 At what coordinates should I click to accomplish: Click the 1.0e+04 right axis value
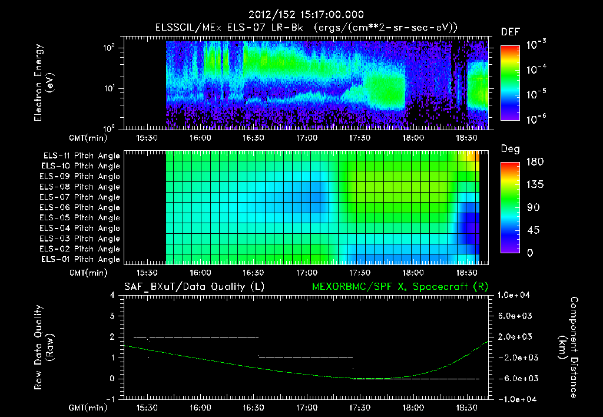[513, 295]
